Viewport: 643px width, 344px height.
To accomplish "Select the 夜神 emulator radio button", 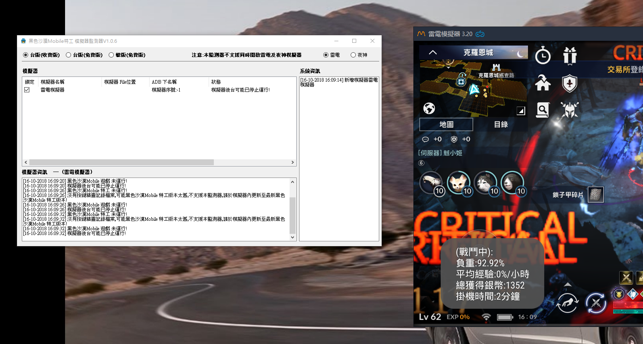I will tap(353, 55).
